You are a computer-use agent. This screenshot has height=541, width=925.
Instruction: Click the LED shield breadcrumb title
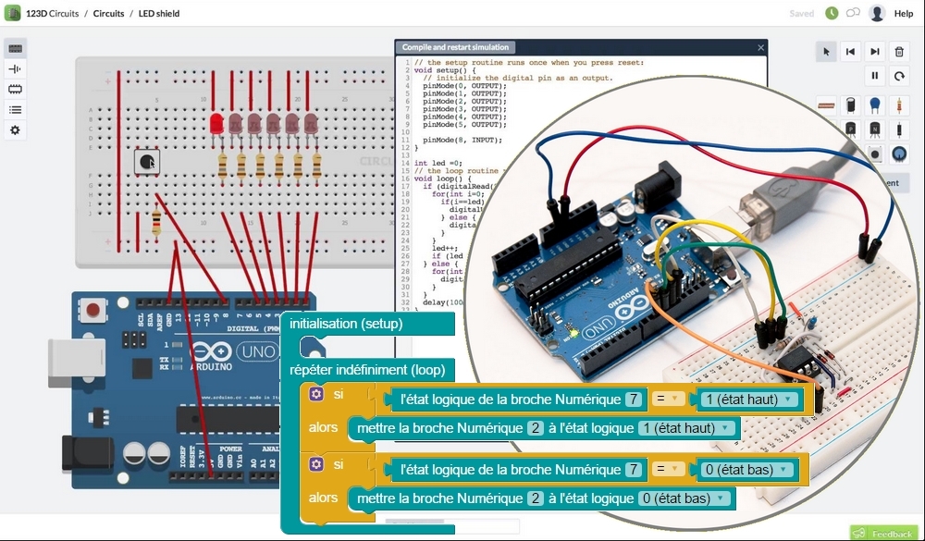[159, 13]
